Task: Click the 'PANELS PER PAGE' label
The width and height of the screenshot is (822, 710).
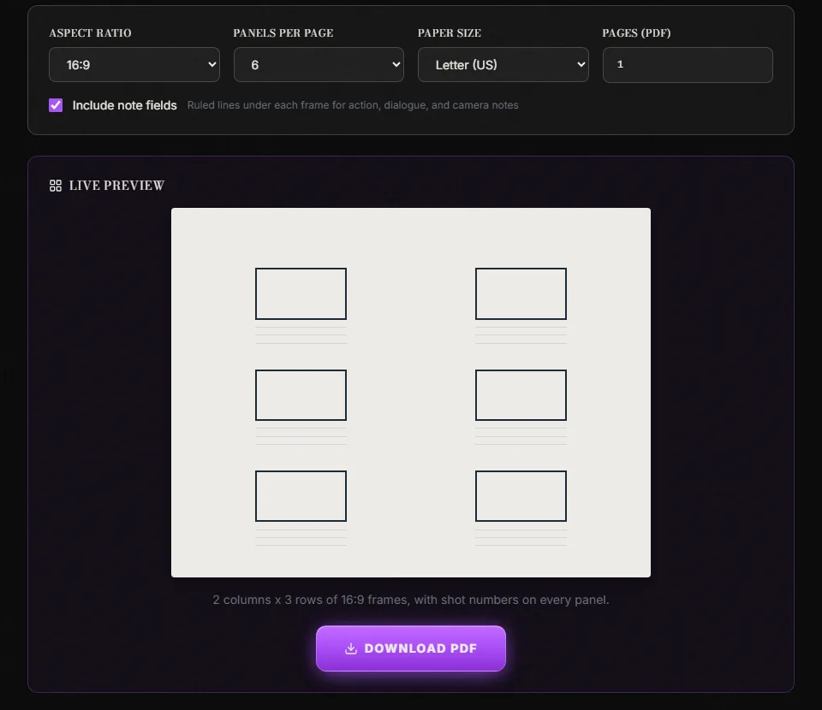Action: point(283,33)
